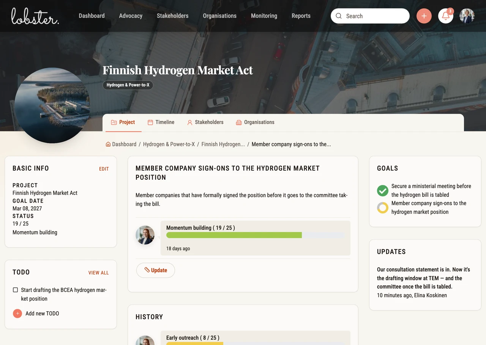Open Monitoring in top navigation
This screenshot has height=345, width=486.
[264, 16]
